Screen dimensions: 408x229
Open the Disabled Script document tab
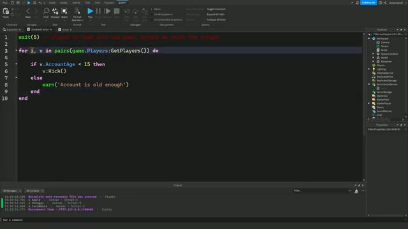tap(40, 30)
